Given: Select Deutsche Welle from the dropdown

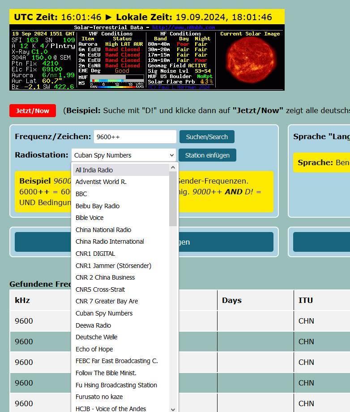Looking at the screenshot, I should (96, 337).
